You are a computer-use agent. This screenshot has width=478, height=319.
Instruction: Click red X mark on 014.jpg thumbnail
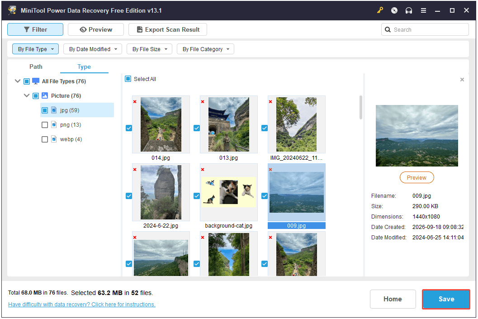point(135,101)
